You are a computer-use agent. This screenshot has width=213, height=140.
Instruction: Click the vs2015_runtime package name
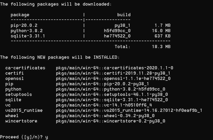(24, 110)
